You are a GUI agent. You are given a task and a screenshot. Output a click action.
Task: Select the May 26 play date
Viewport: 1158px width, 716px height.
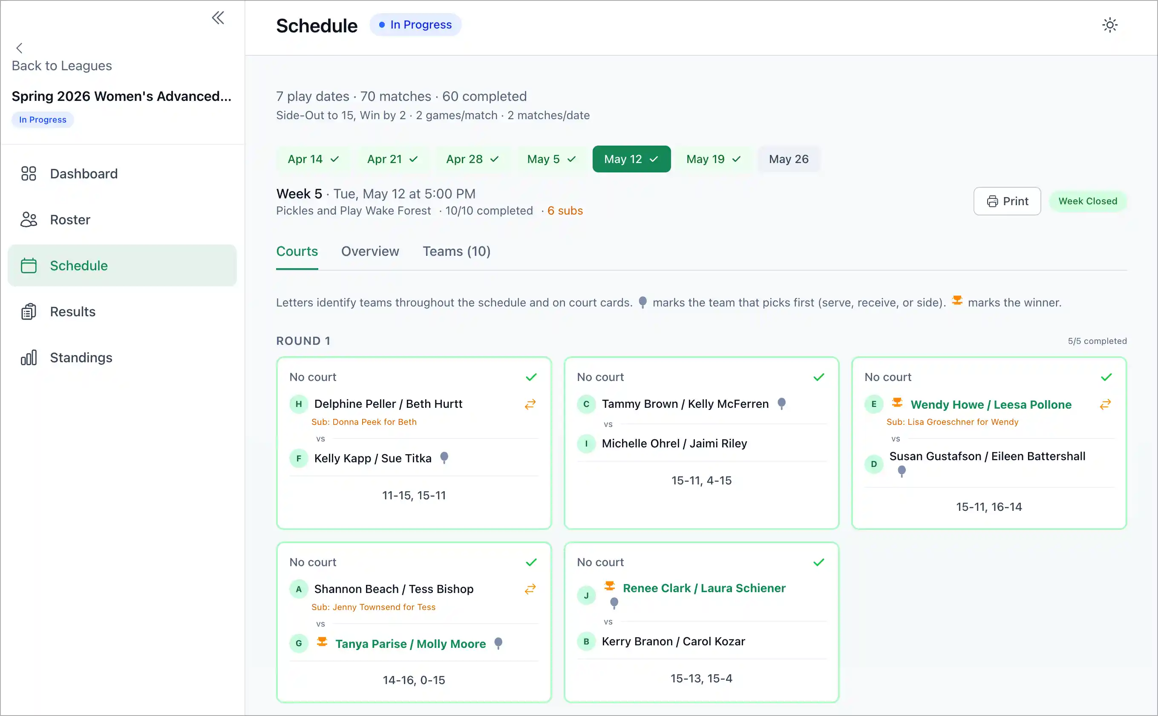pos(789,159)
